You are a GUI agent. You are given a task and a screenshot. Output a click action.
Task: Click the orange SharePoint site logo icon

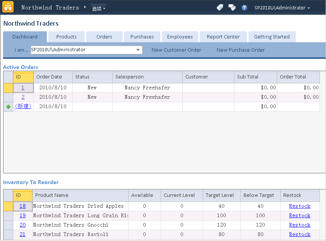(x=8, y=7)
